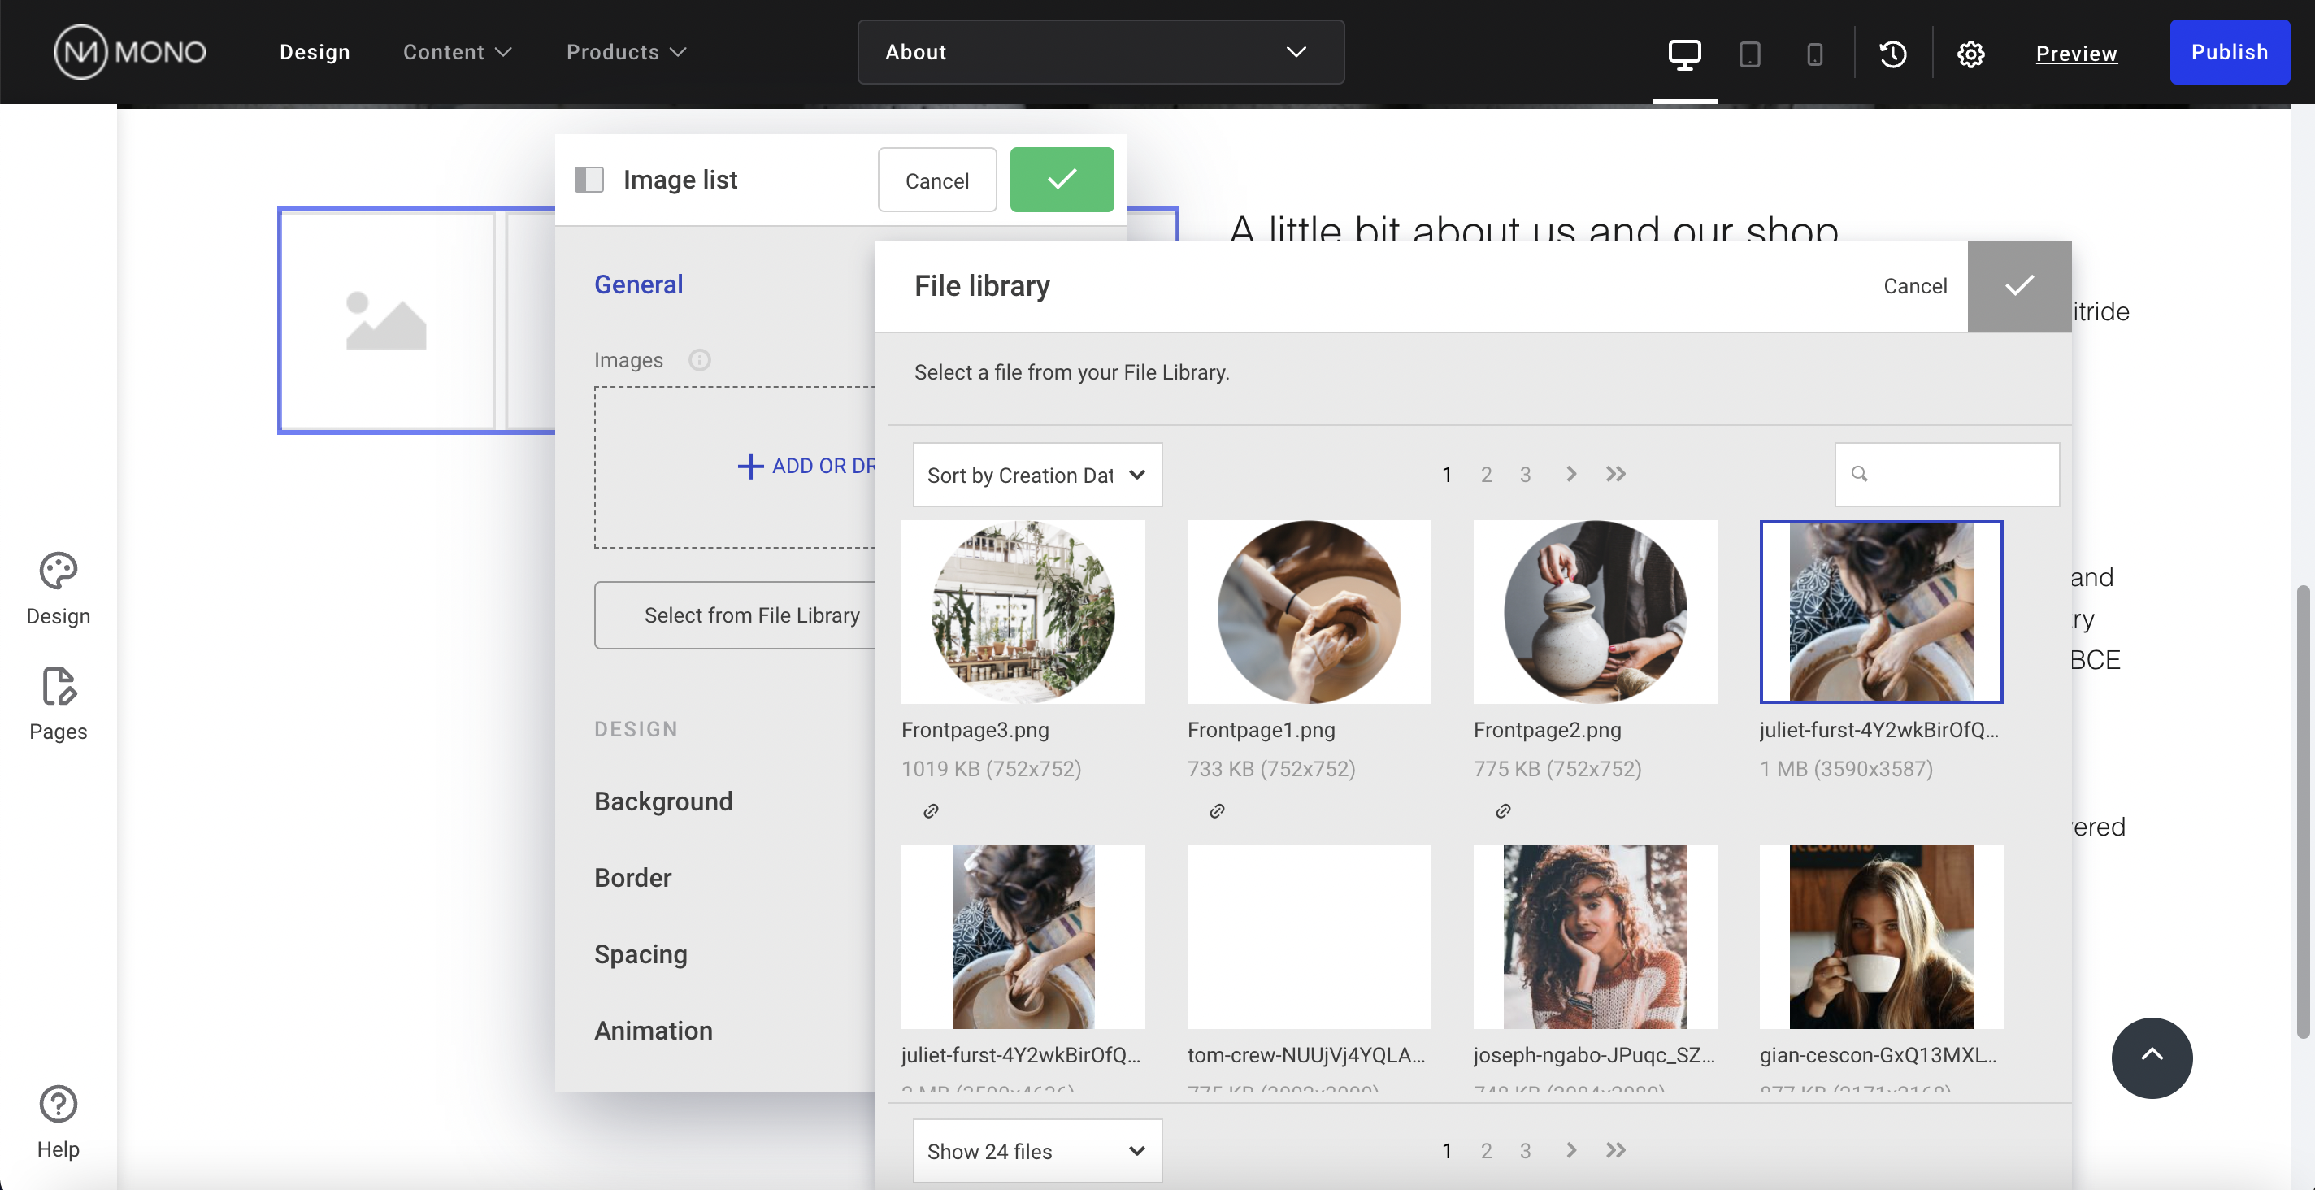
Task: Expand the About page selector
Action: point(1100,52)
